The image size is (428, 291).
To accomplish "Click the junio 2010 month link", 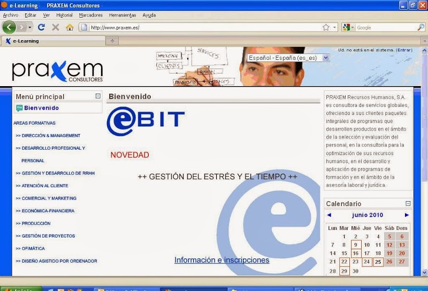I will (x=368, y=215).
